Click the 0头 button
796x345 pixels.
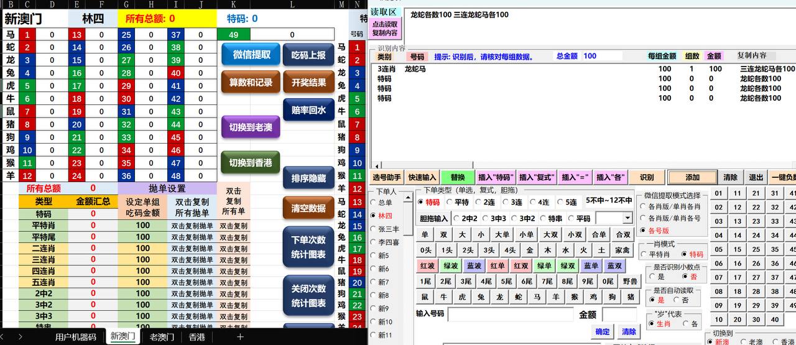click(426, 250)
